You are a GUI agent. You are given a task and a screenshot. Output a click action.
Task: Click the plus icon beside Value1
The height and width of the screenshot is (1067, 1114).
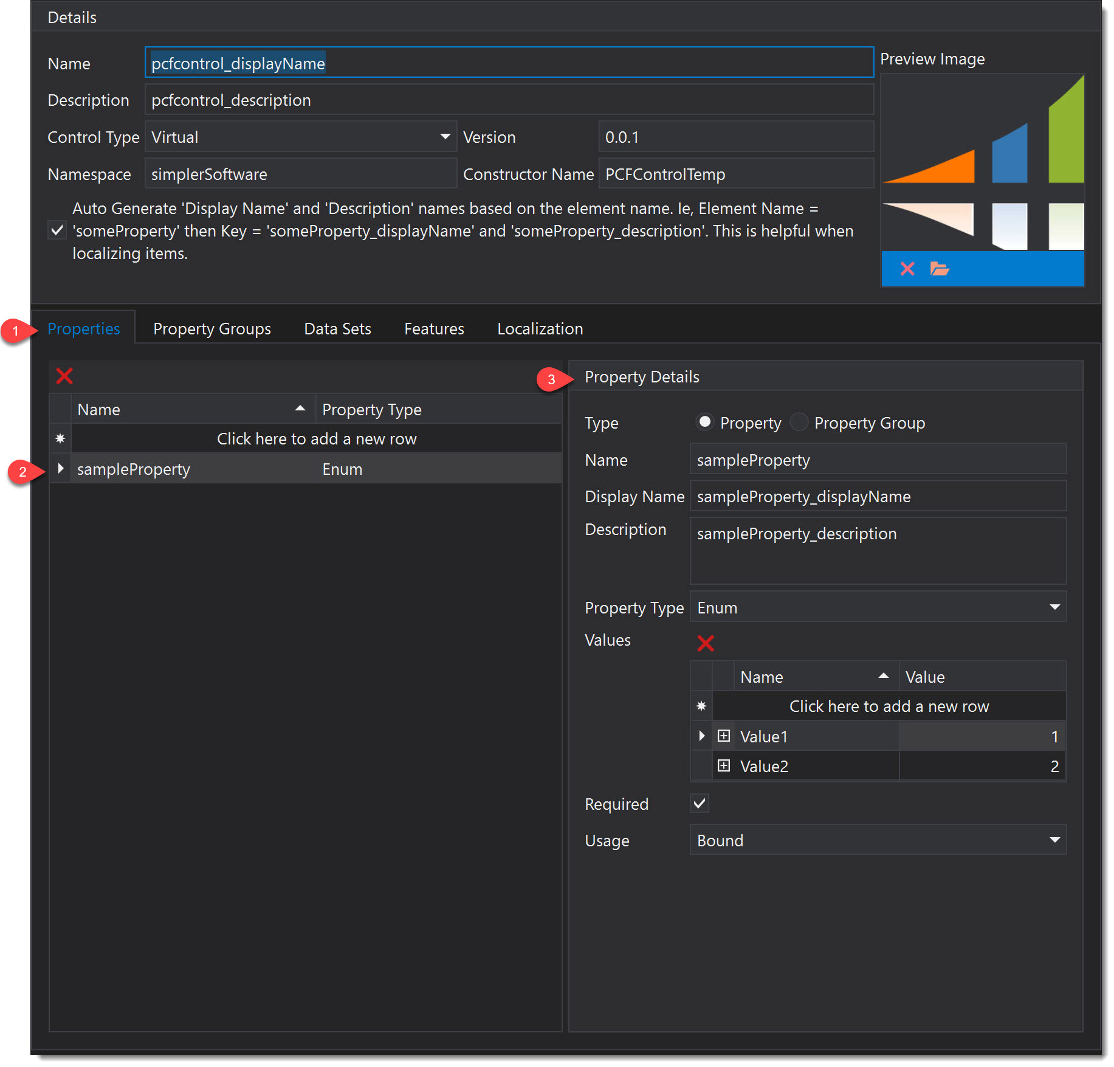[x=723, y=736]
